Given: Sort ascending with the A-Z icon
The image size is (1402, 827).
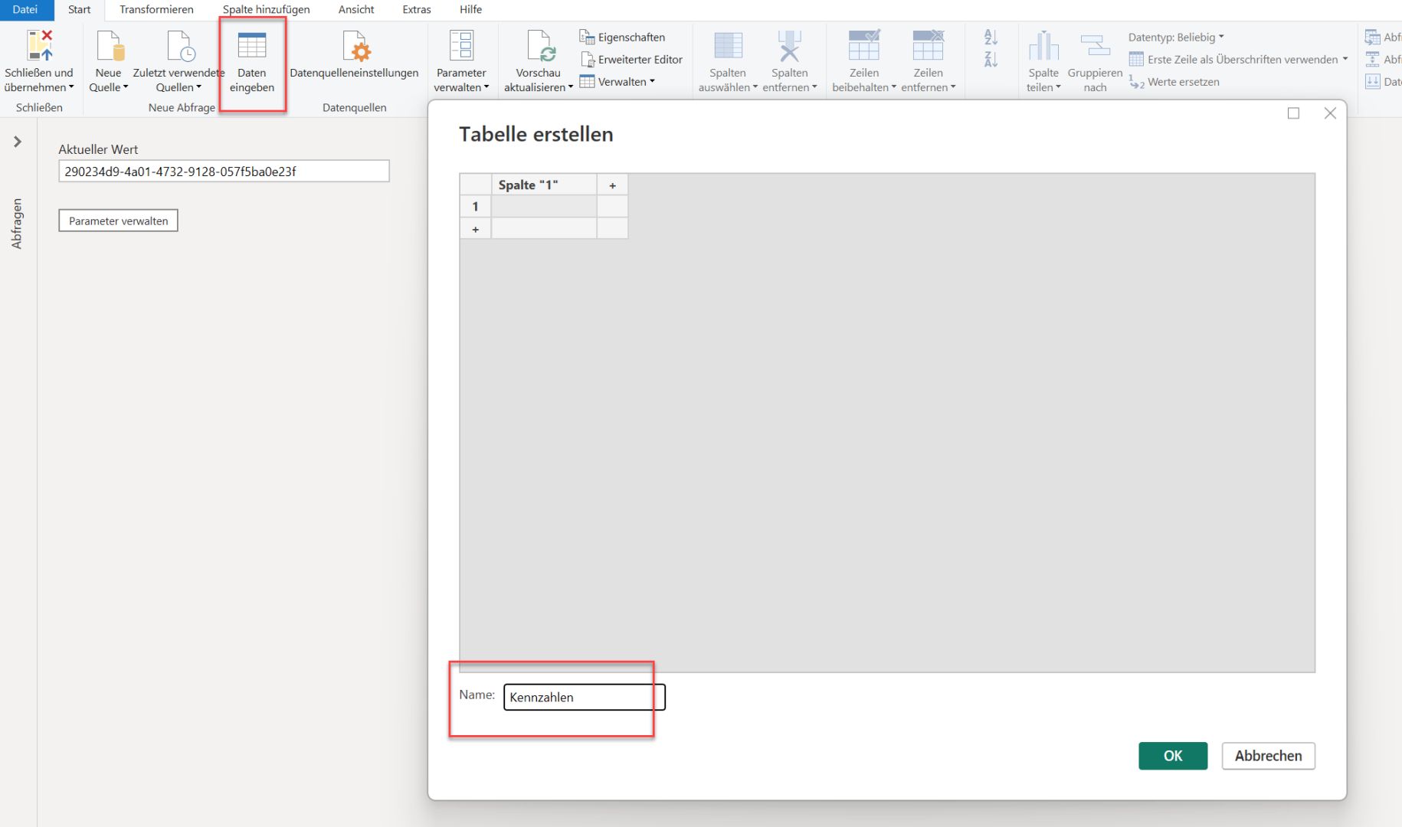Looking at the screenshot, I should [x=991, y=37].
